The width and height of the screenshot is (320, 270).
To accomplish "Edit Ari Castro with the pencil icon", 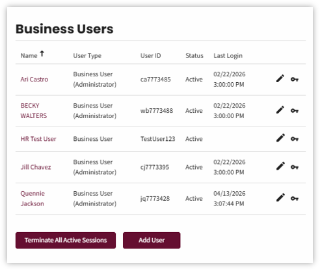I will (280, 79).
